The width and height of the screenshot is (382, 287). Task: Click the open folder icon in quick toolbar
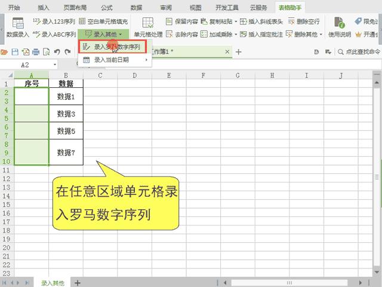[4, 52]
